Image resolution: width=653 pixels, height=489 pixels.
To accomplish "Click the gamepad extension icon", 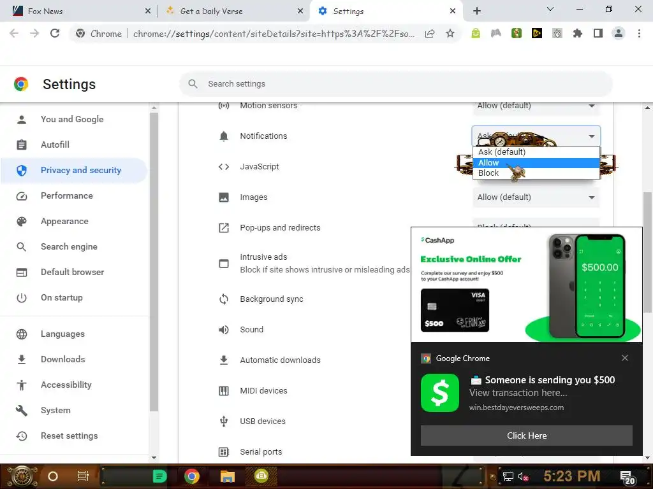I will coord(496,33).
